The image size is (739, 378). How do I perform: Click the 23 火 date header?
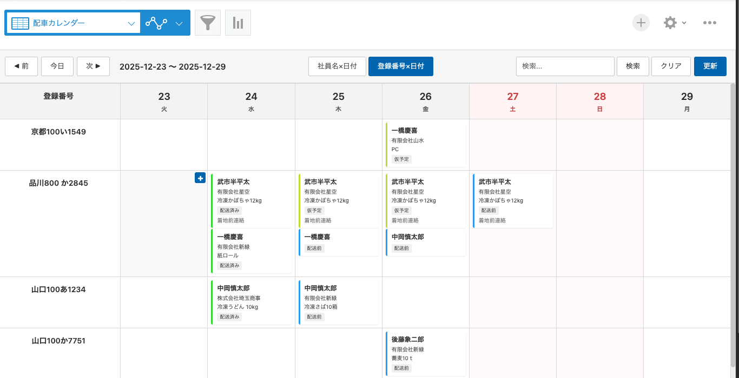pyautogui.click(x=164, y=101)
